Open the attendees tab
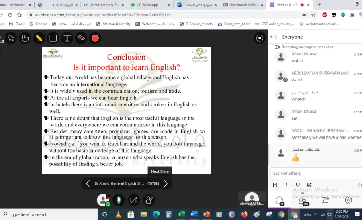 [303, 200]
